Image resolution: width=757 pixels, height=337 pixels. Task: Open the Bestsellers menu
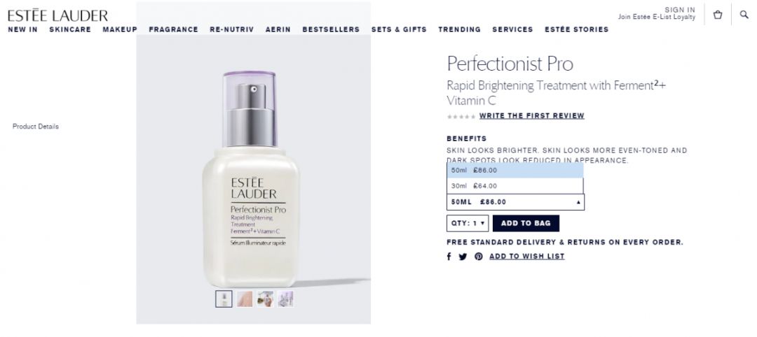point(331,29)
